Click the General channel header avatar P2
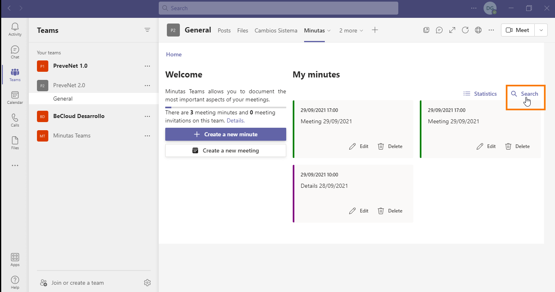This screenshot has height=292, width=555. 173,30
